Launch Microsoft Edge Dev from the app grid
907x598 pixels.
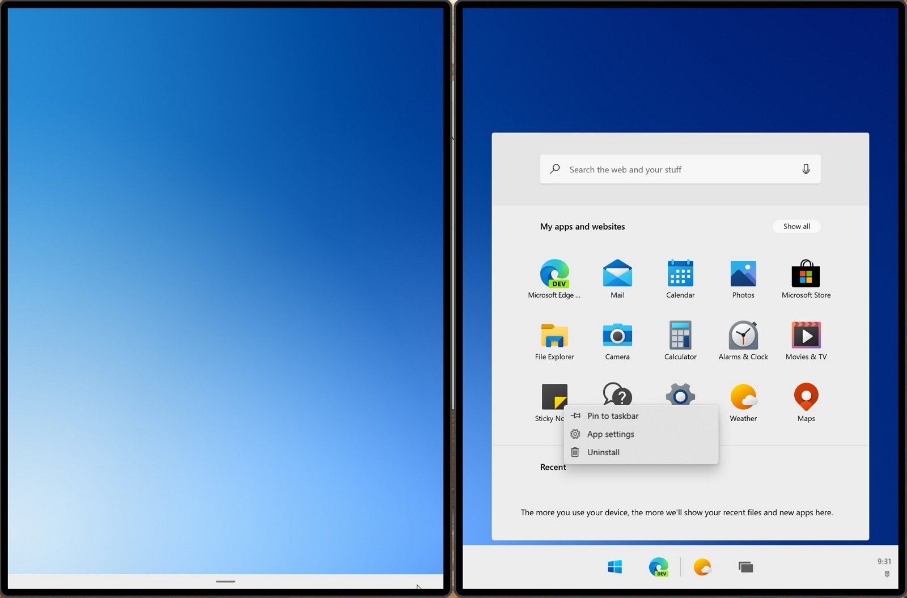click(x=554, y=278)
